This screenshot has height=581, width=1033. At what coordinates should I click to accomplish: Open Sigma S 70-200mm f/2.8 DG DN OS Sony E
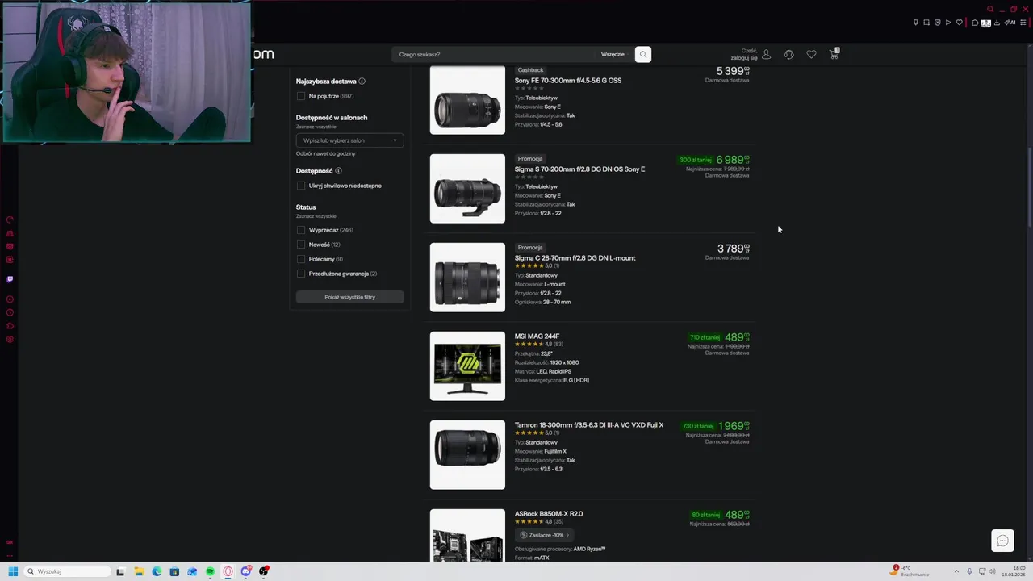(x=579, y=169)
